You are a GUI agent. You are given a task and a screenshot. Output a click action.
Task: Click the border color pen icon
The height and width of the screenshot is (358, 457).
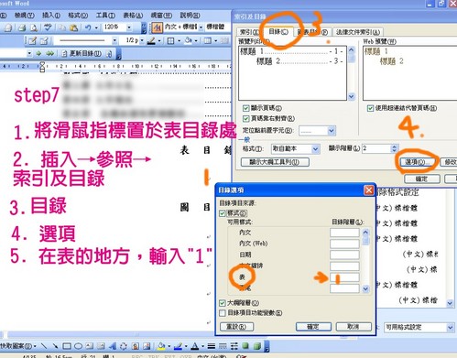click(x=151, y=40)
